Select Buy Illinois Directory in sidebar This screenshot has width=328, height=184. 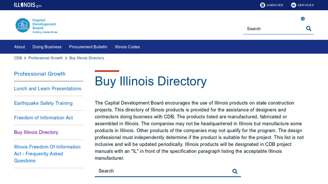pyautogui.click(x=36, y=132)
